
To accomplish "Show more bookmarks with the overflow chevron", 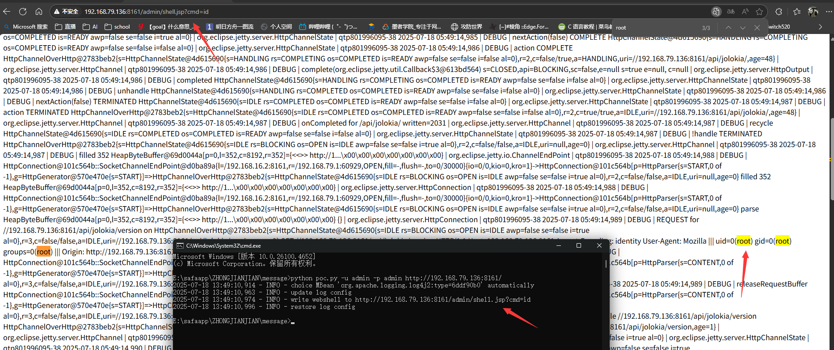I will tap(820, 27).
